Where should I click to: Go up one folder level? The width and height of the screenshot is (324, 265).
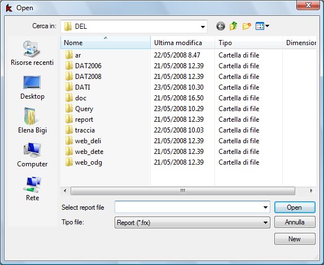(x=233, y=26)
